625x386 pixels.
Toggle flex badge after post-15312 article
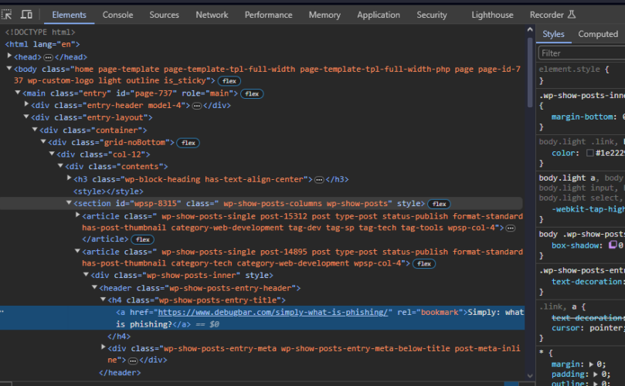(x=143, y=239)
